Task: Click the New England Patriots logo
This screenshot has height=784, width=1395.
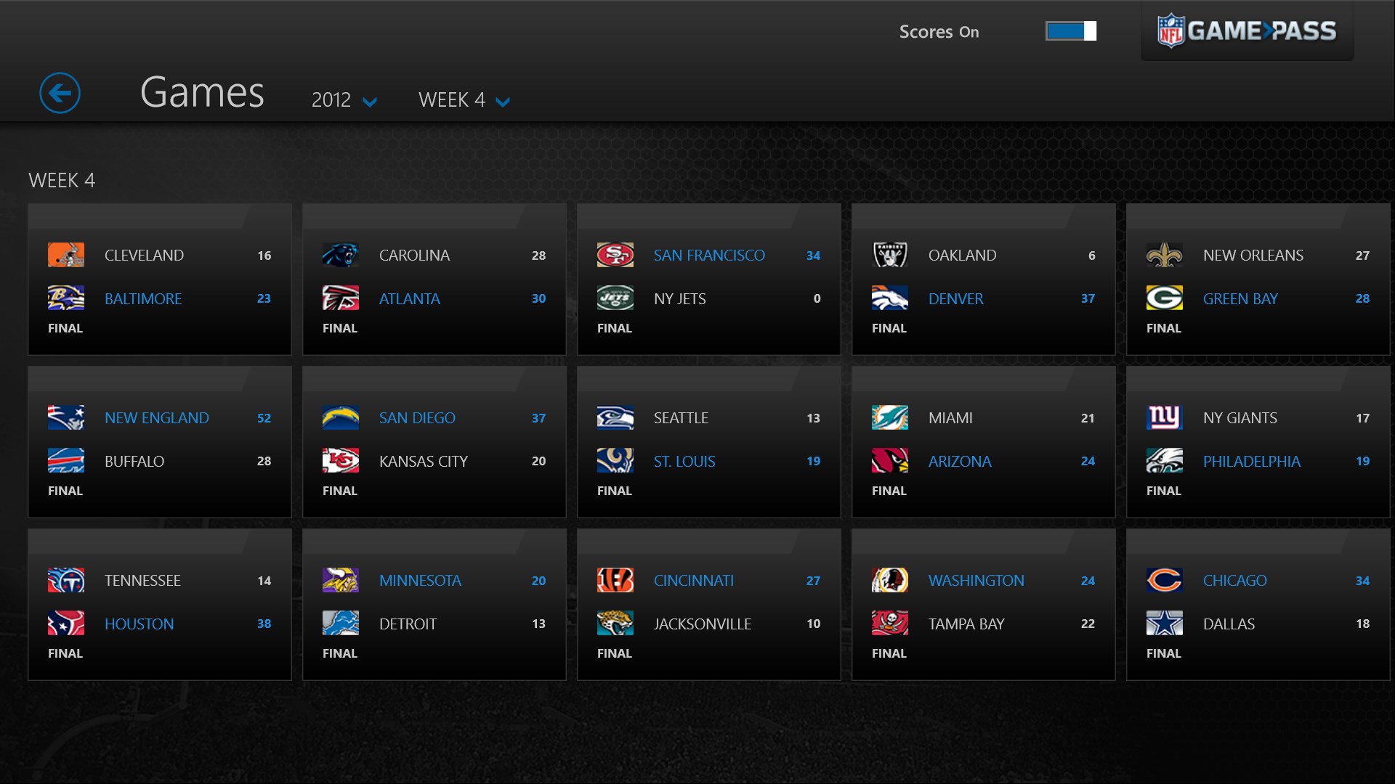Action: click(x=65, y=417)
